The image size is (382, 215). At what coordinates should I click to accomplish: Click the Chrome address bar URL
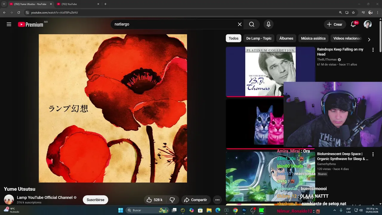(x=54, y=13)
